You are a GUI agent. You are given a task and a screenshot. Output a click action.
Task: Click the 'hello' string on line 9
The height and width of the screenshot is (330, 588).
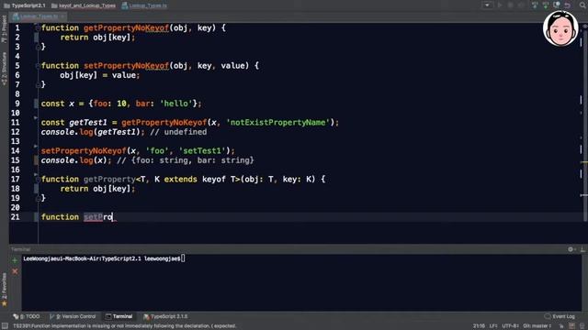[x=175, y=104]
